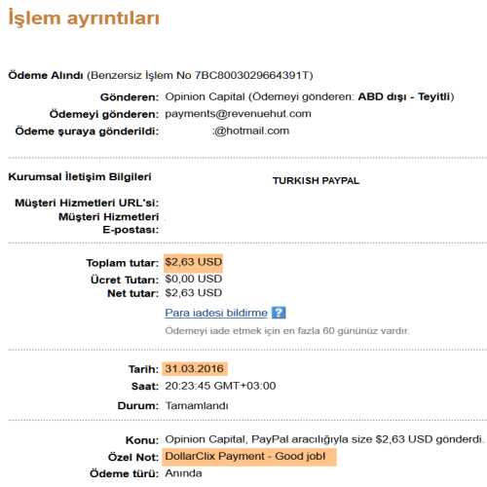Click the Kurumsal İletişim Bilgileri heading
The image size is (487, 487).
tap(80, 177)
